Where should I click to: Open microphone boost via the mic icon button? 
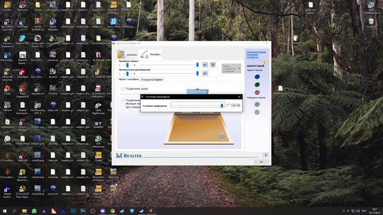coord(213,64)
